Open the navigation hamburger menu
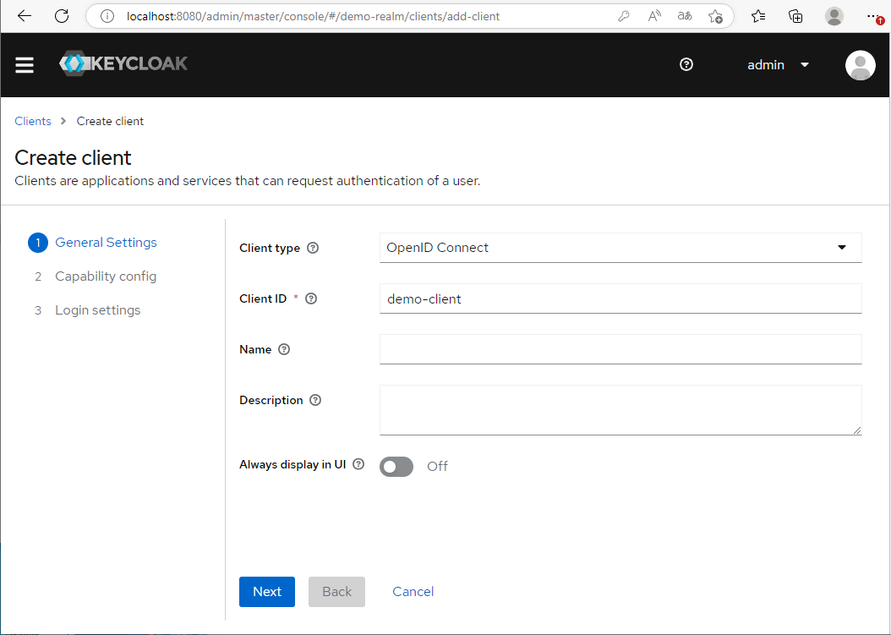The width and height of the screenshot is (891, 635). [24, 64]
